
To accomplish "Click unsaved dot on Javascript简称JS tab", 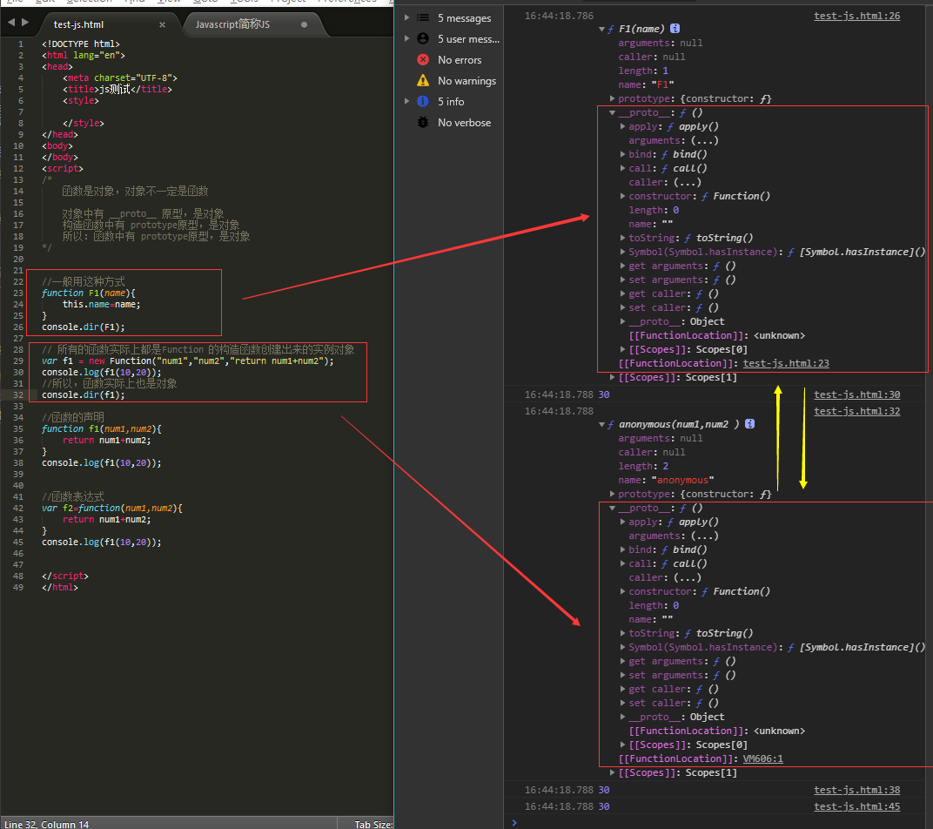I will (x=304, y=24).
